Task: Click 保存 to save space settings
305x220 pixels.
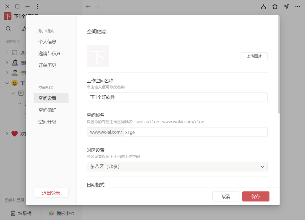Action: tap(256, 196)
